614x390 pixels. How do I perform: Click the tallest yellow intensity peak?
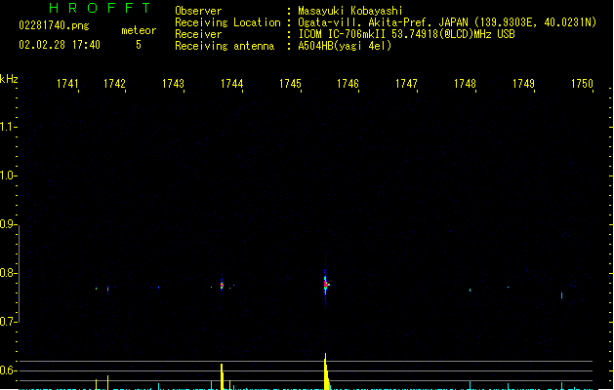click(x=326, y=371)
